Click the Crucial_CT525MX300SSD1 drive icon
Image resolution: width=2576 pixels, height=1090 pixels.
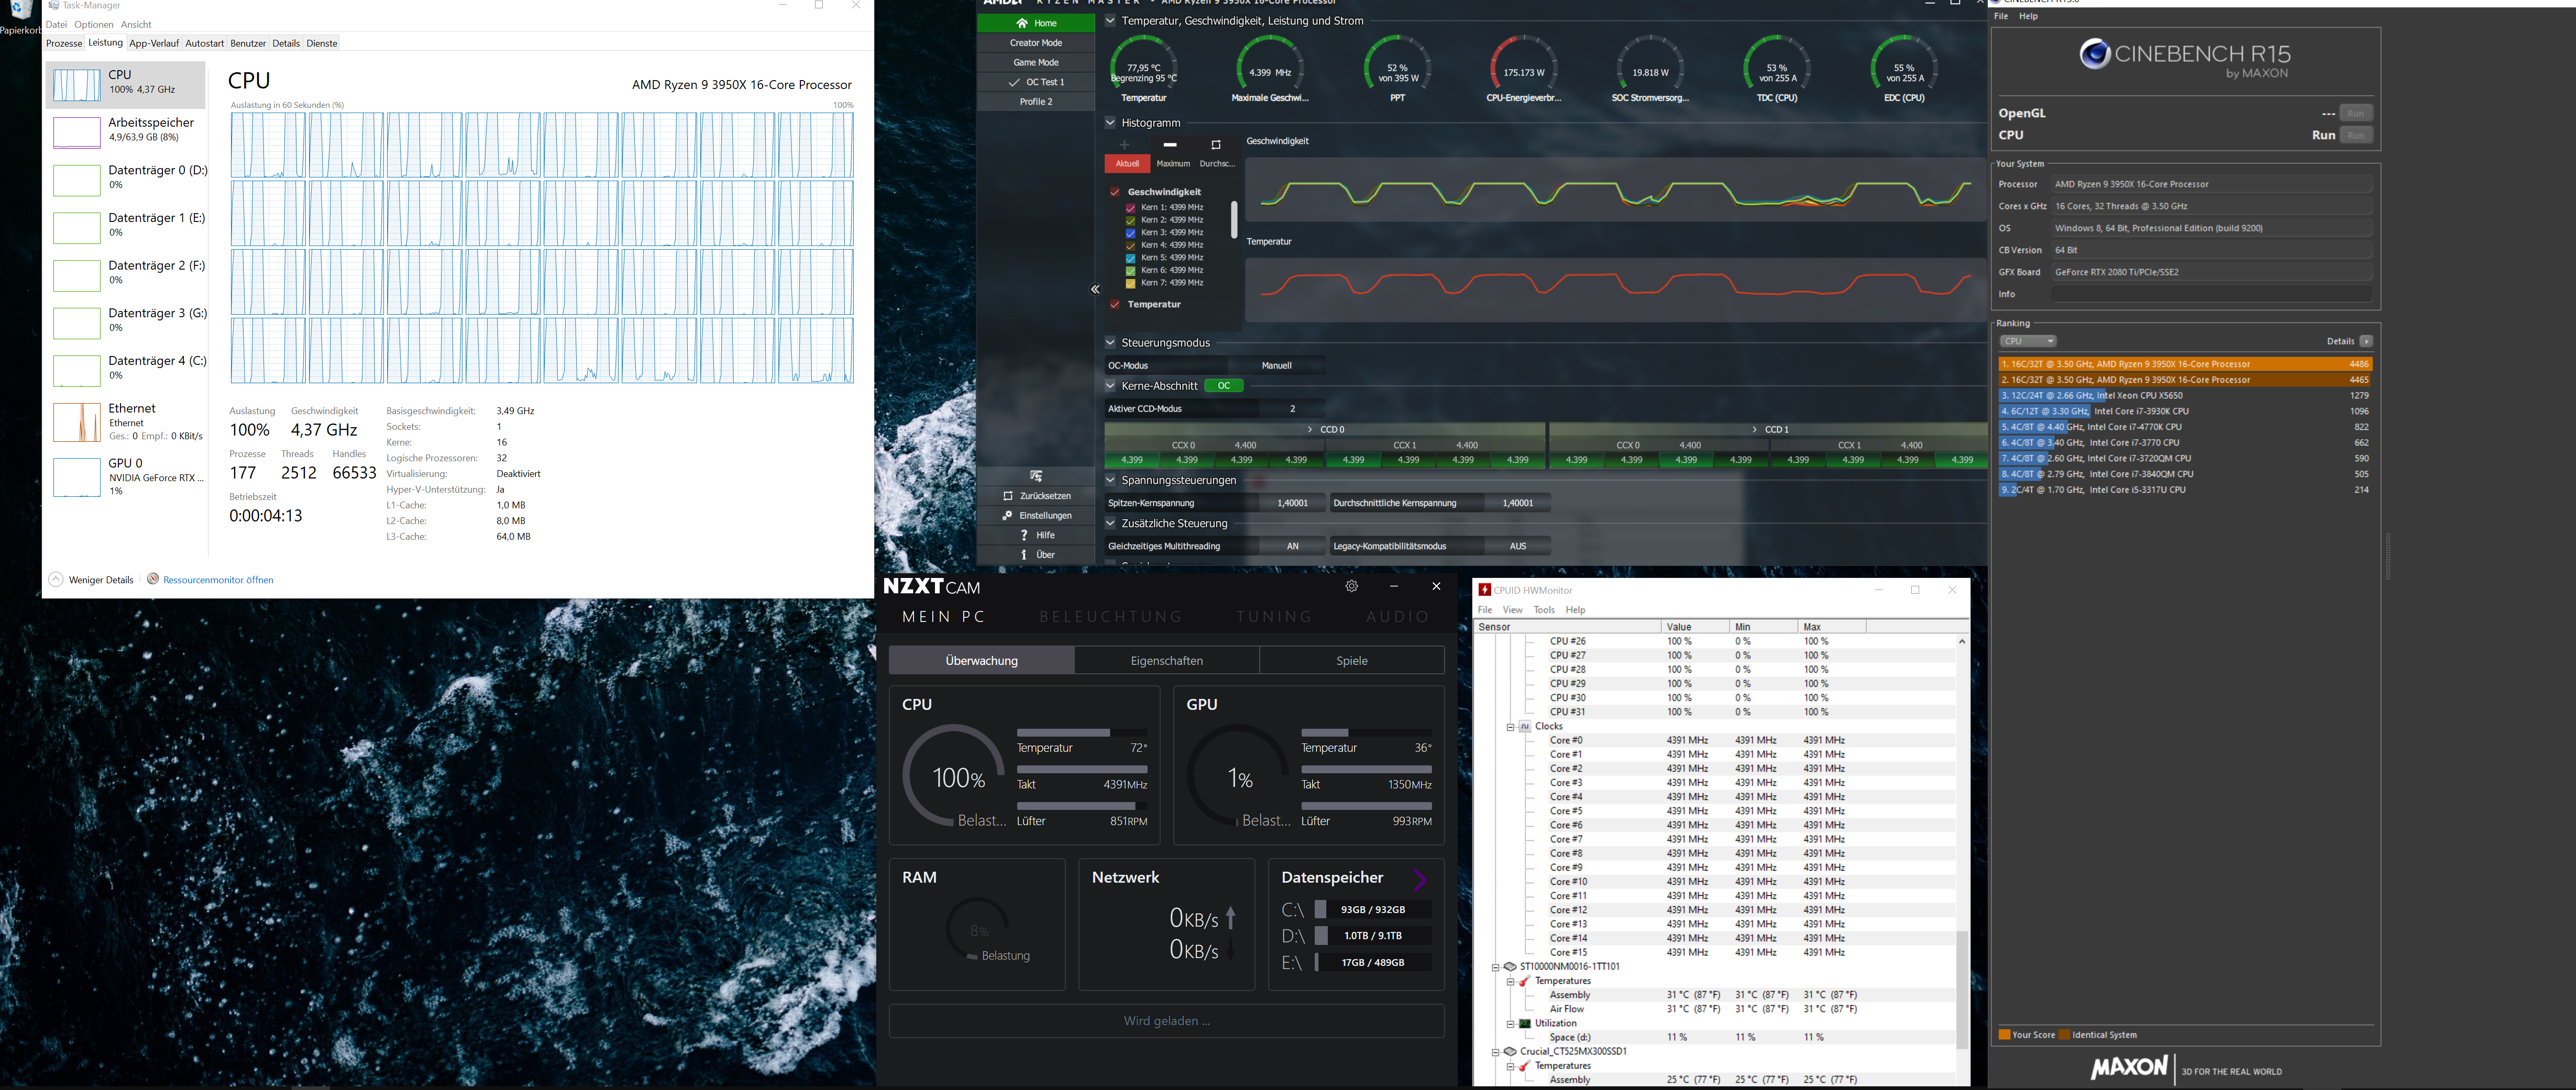pos(1510,1052)
